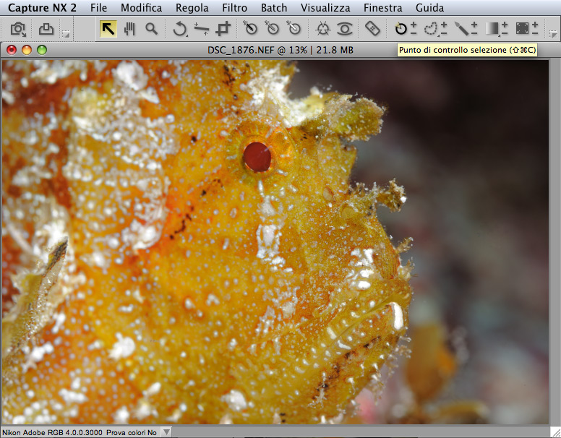This screenshot has height=438, width=561.
Task: Open the soft proof dropdown arrow in status bar
Action: [x=166, y=432]
